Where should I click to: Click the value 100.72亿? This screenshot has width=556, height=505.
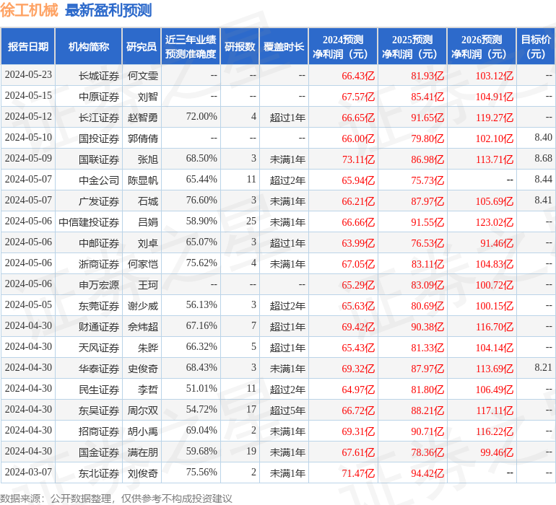[495, 285]
